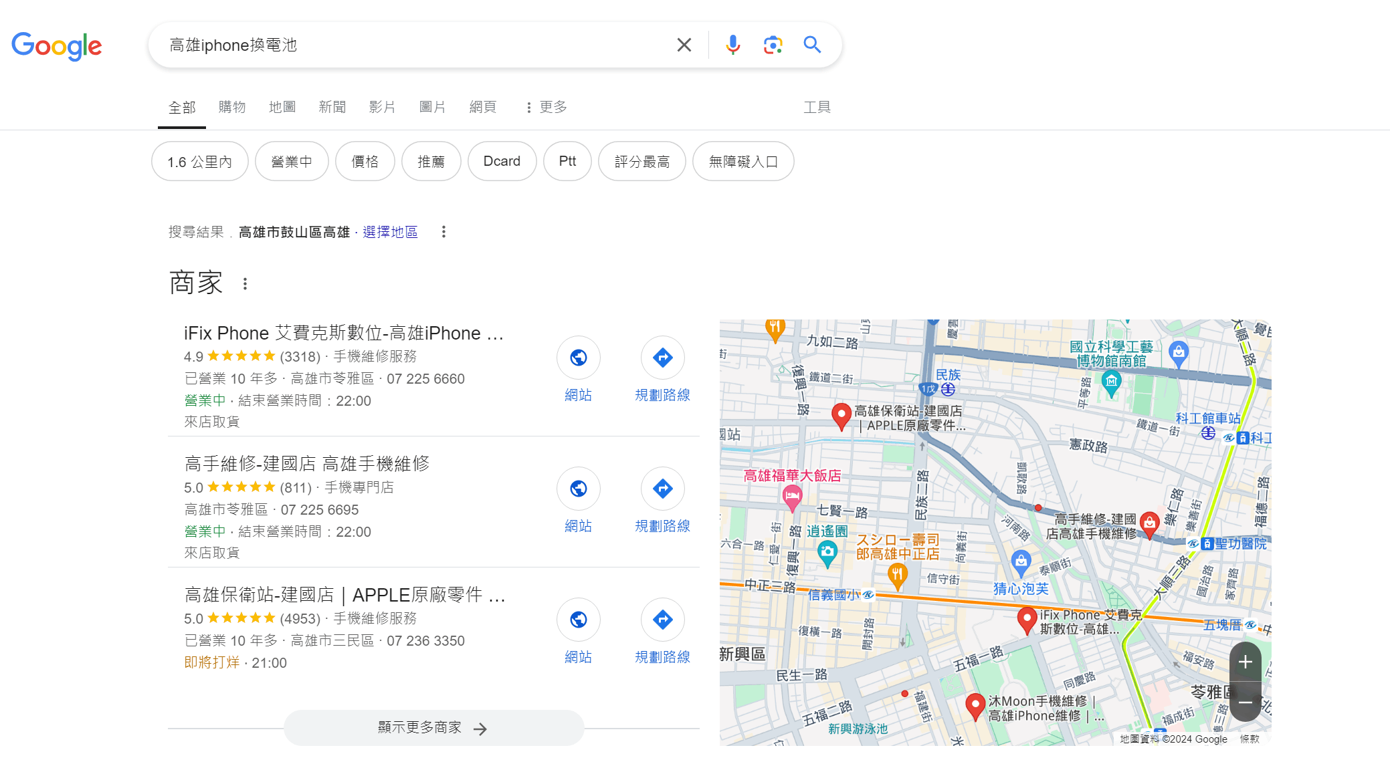Image resolution: width=1390 pixels, height=768 pixels.
Task: Open the three-dot menu beside 商家 heading
Action: [245, 284]
